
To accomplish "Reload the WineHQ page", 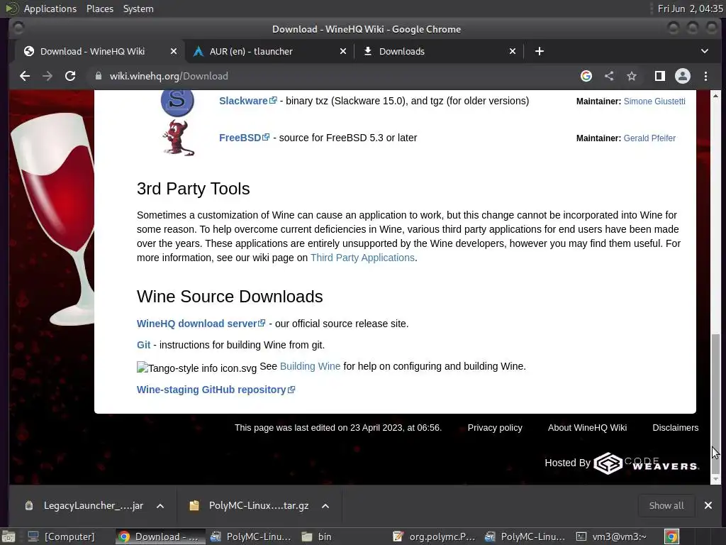I will click(70, 76).
